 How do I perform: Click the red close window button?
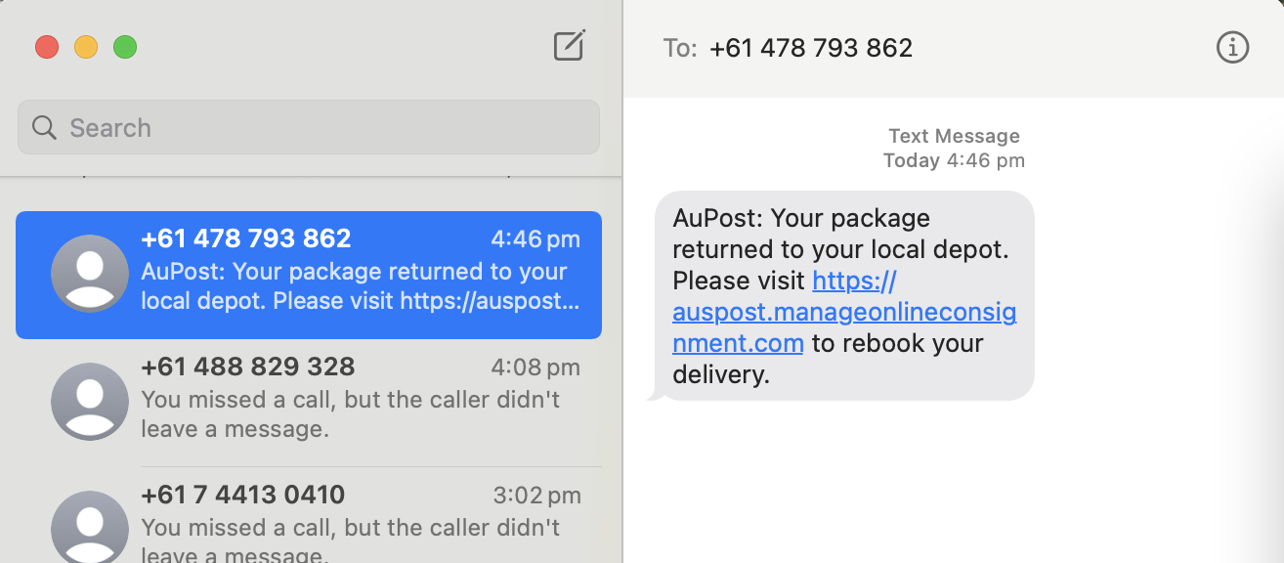(47, 46)
